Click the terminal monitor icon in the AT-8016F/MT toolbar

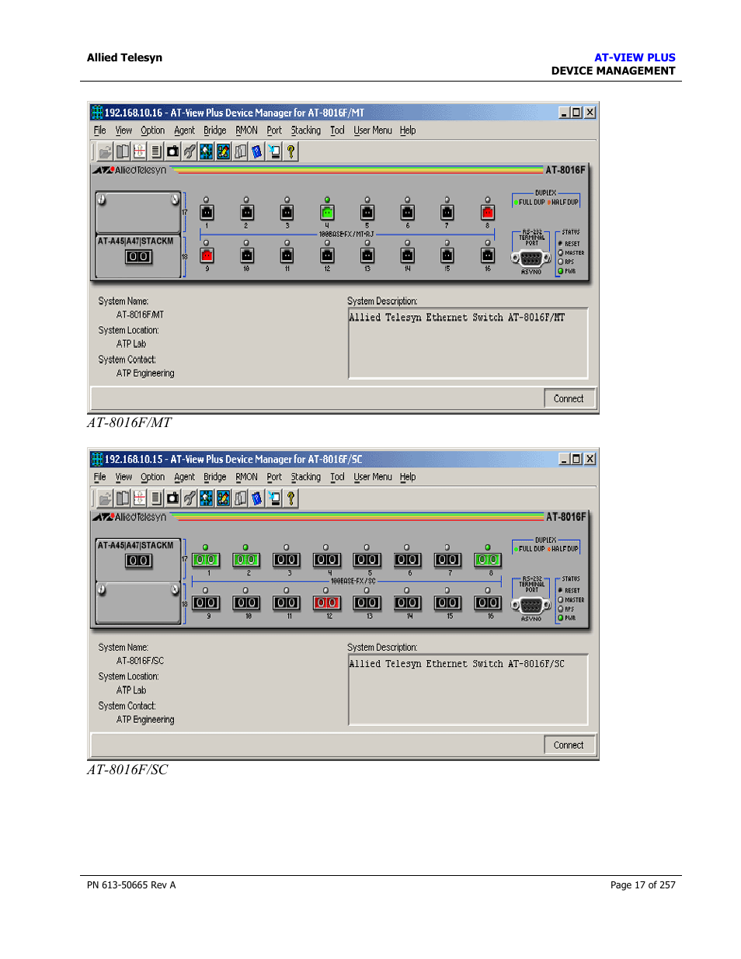[x=274, y=152]
